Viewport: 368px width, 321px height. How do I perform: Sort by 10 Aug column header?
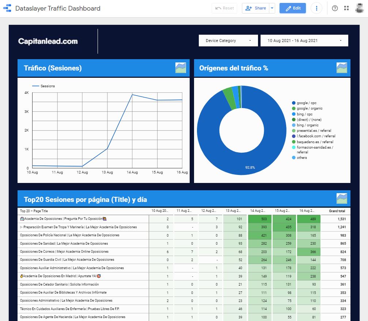tap(160, 211)
